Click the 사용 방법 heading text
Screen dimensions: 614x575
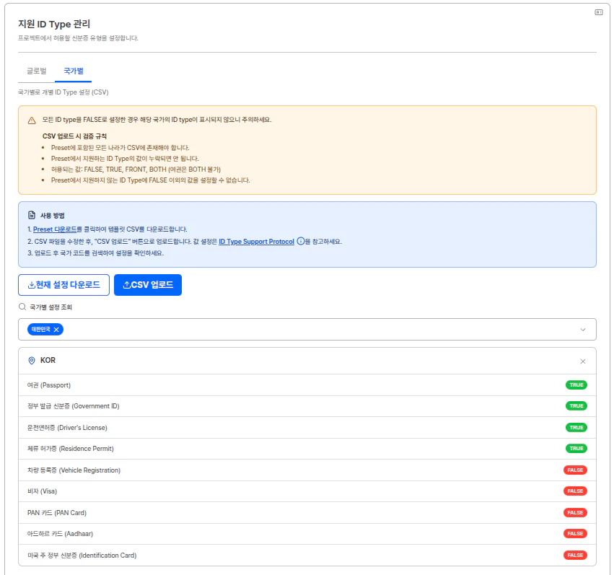point(53,216)
